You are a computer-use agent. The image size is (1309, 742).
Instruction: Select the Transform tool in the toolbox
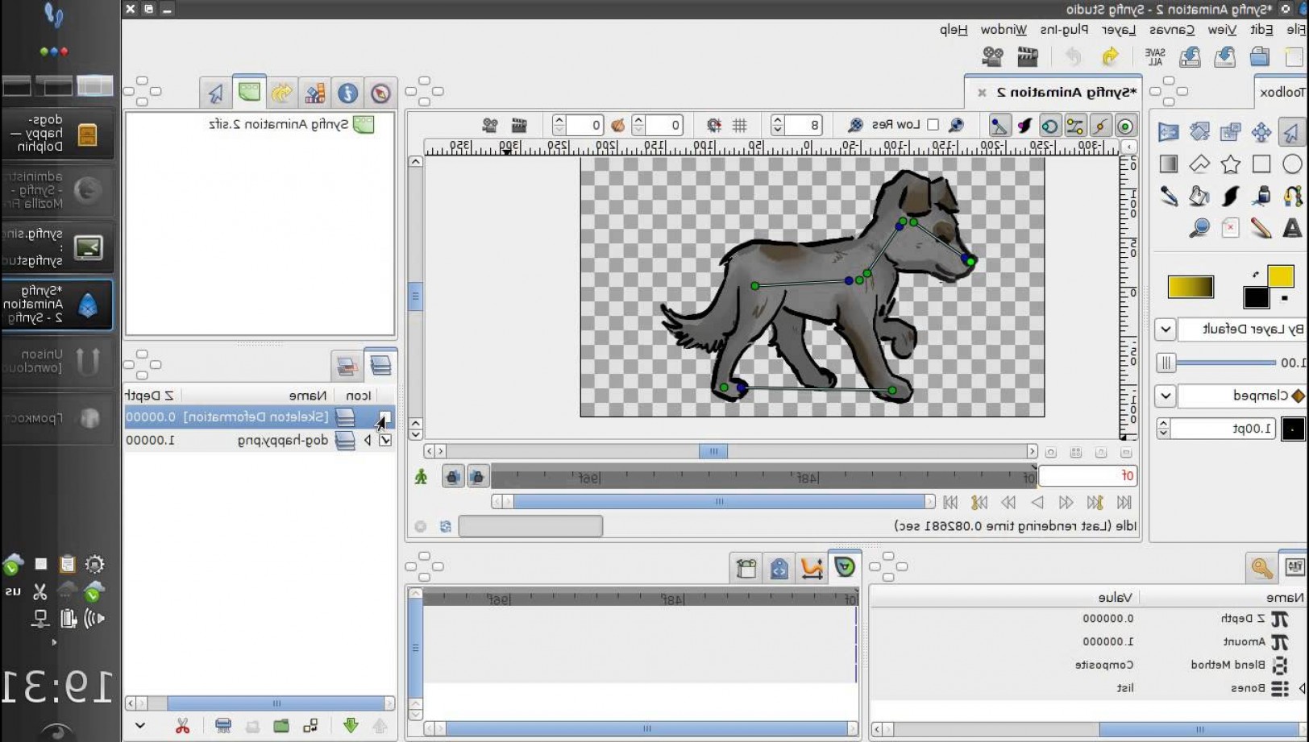click(x=1291, y=131)
